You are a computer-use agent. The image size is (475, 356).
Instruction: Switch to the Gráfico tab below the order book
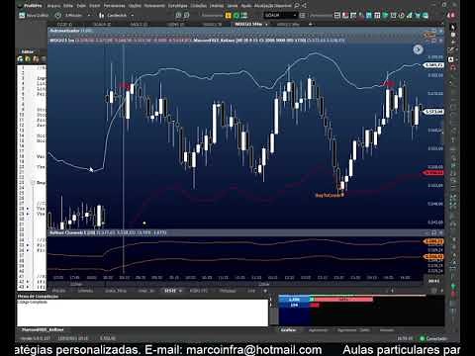[288, 330]
